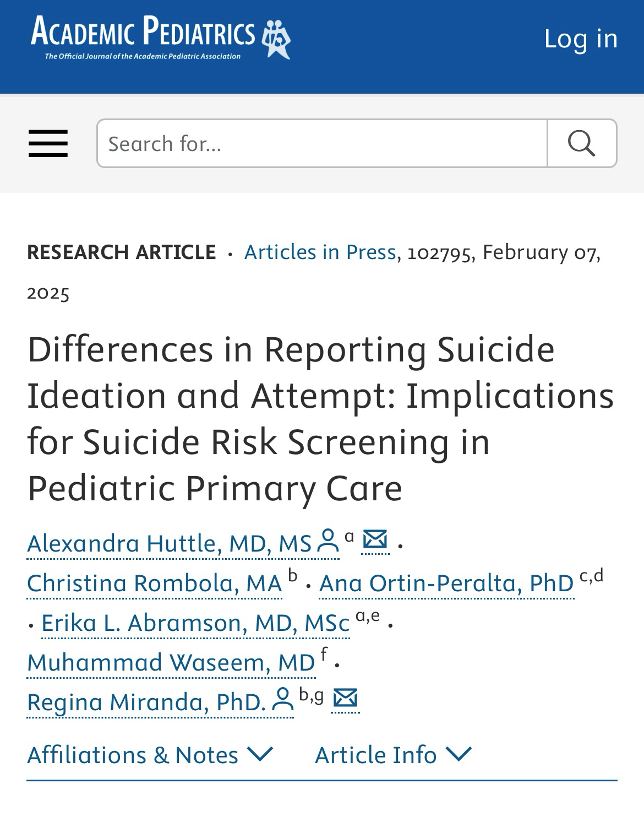Expand the Article Info section
Screen dimensions: 644x821
point(376,755)
